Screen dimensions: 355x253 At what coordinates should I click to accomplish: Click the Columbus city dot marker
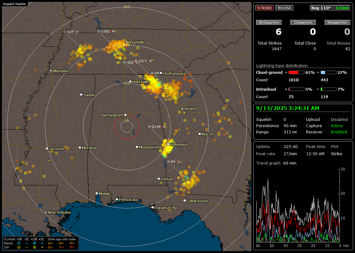(168, 144)
